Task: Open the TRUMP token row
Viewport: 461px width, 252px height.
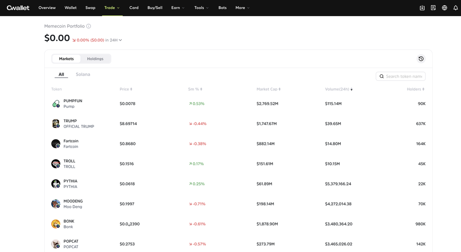Action: (238, 124)
